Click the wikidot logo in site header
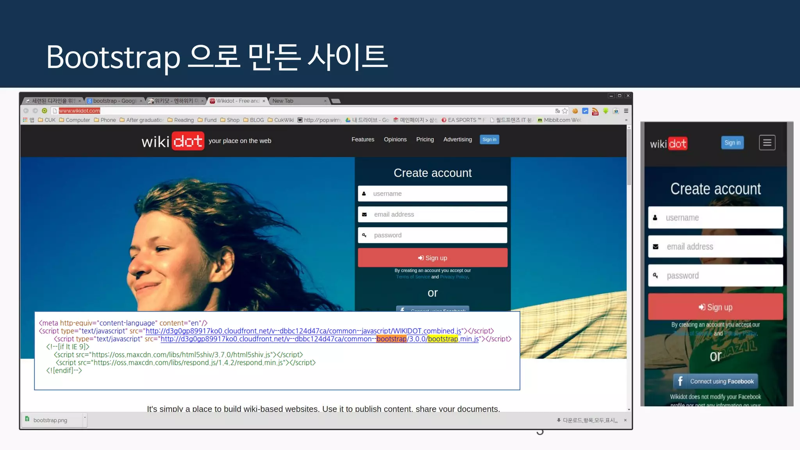The image size is (800, 450). point(173,141)
